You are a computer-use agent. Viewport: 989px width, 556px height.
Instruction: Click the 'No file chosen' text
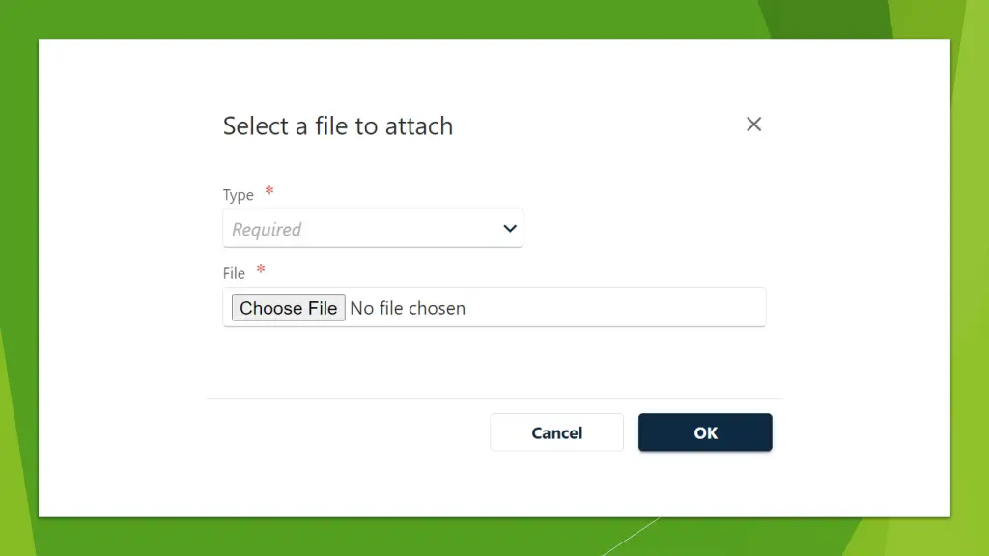(x=408, y=308)
